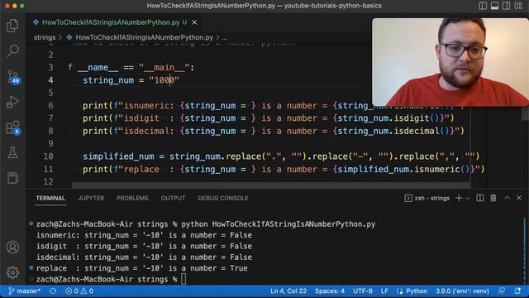Viewport: 529px width, 298px height.
Task: Open Customize Layout icon in title bar
Action: coord(518,6)
